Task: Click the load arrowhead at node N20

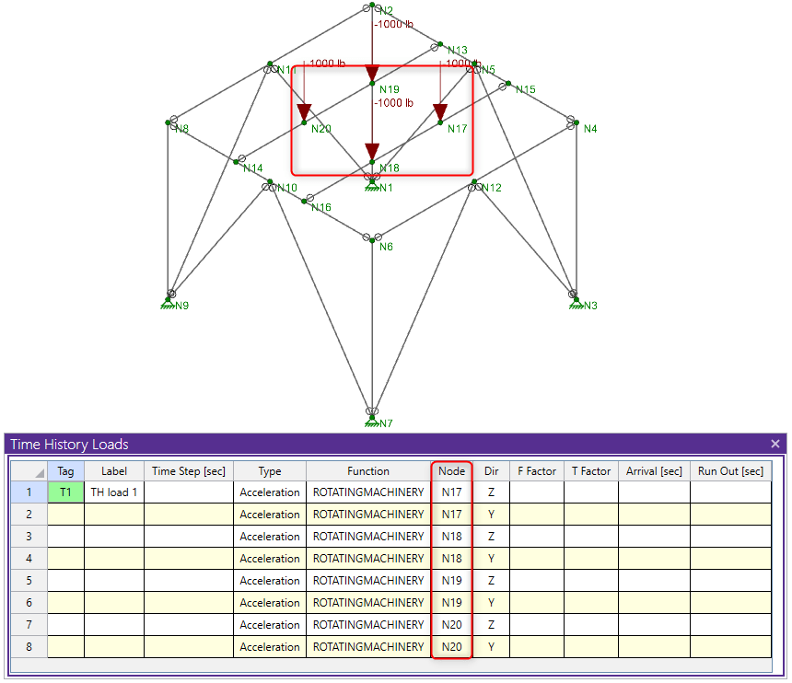Action: coord(303,113)
